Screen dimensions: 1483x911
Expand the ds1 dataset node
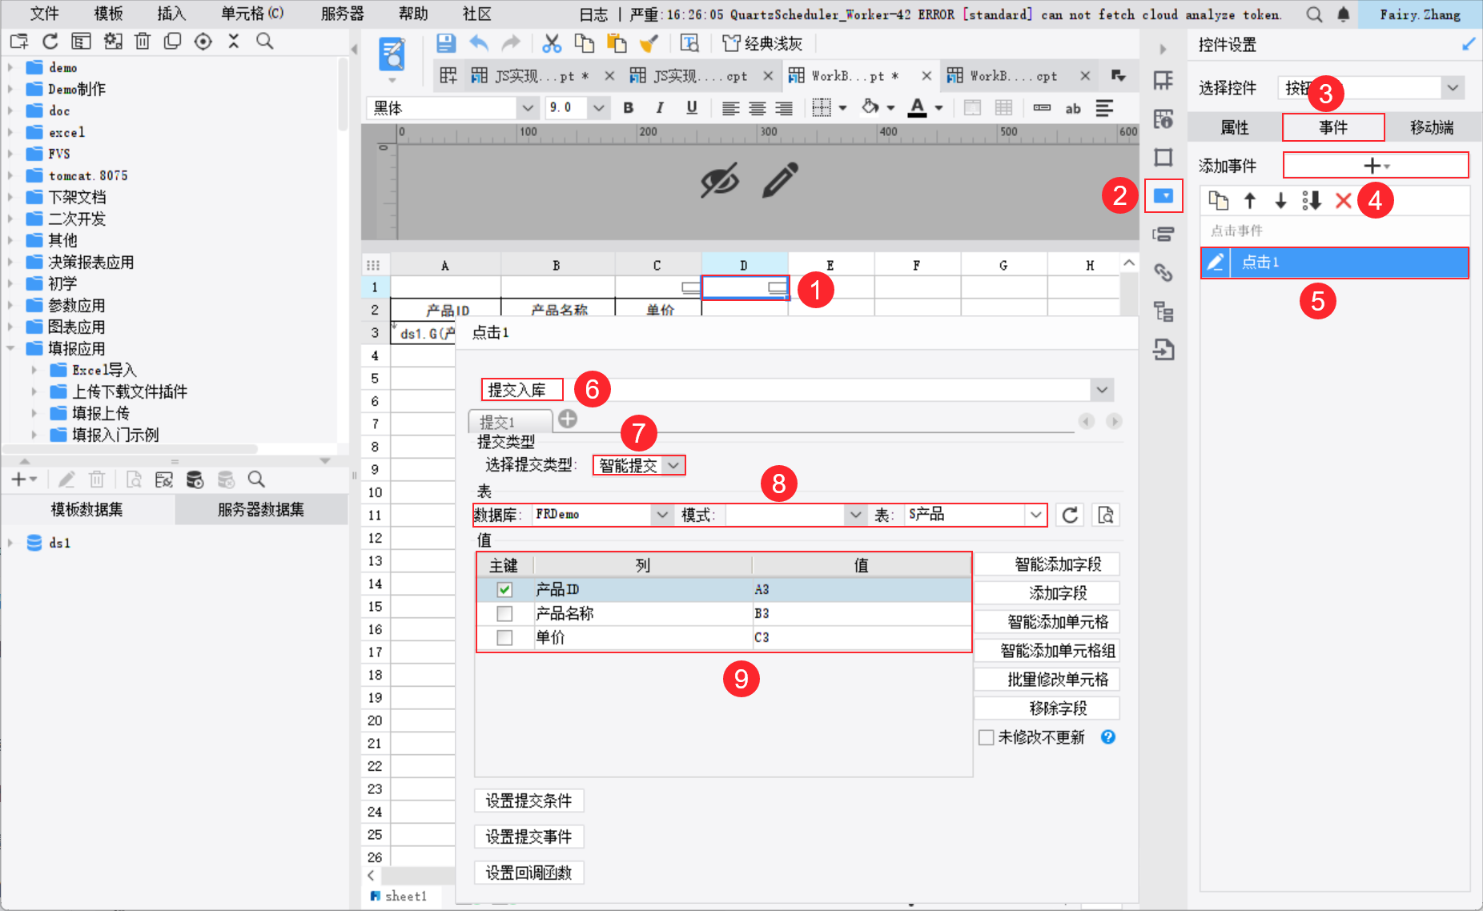(10, 543)
